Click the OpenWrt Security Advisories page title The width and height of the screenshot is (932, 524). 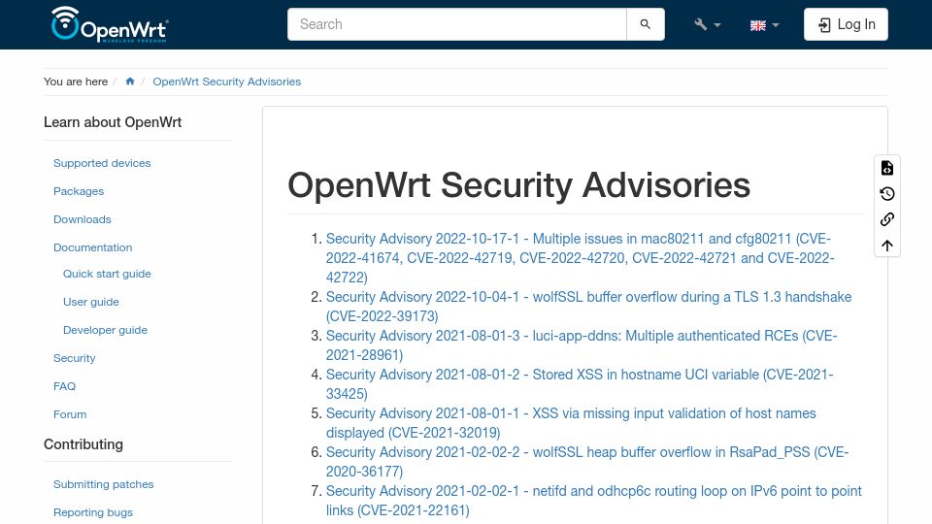(x=518, y=184)
